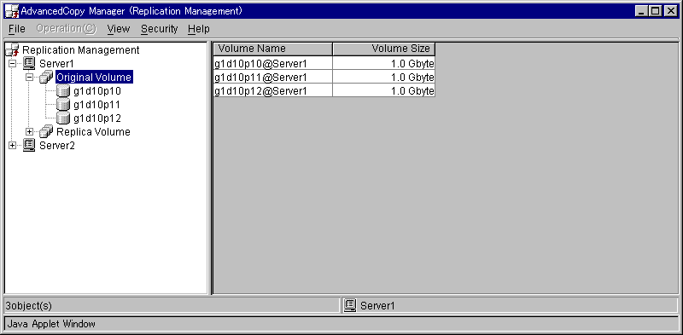Select the Original Volume tree label

(94, 78)
